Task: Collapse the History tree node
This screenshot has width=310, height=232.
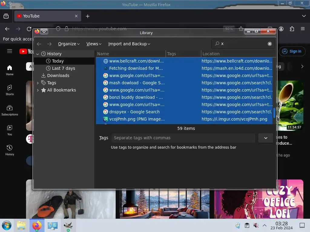Action: pos(38,54)
